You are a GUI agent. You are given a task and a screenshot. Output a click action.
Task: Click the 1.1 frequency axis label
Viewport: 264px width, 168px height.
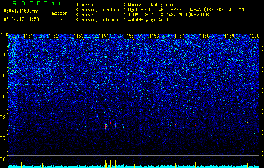[x=4, y=55]
